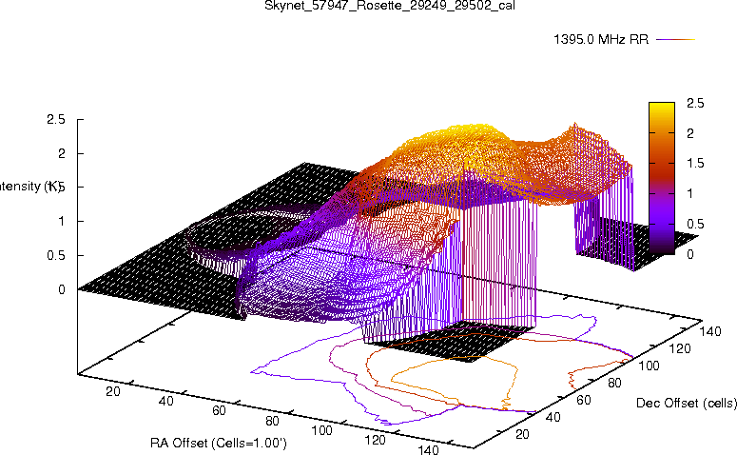Select the 2 label on the color bar
737x455 pixels.
(690, 133)
